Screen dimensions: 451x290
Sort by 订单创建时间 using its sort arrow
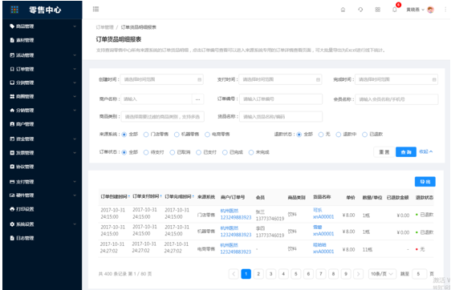point(129,197)
